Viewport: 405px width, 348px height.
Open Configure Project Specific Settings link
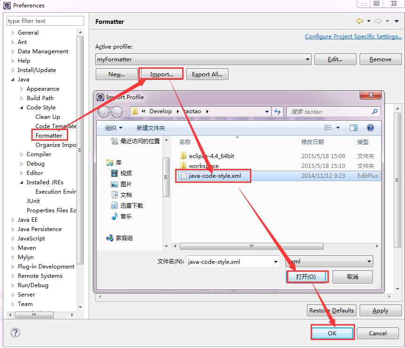(353, 36)
